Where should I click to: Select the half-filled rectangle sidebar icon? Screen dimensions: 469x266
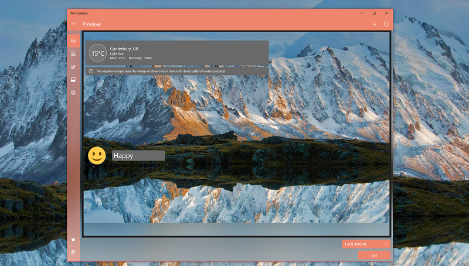[73, 80]
